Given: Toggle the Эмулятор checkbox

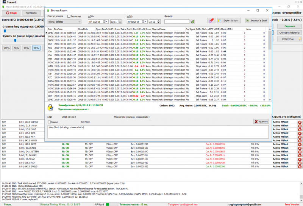Looking at the screenshot, I should [69, 16].
